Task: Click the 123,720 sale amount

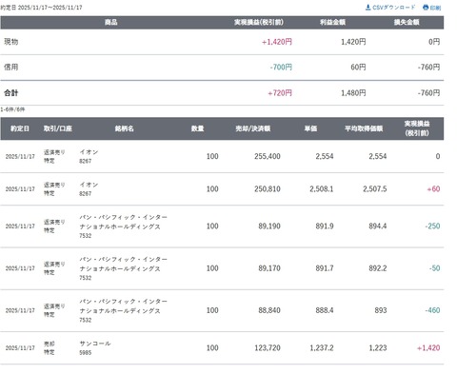Action: [x=268, y=348]
